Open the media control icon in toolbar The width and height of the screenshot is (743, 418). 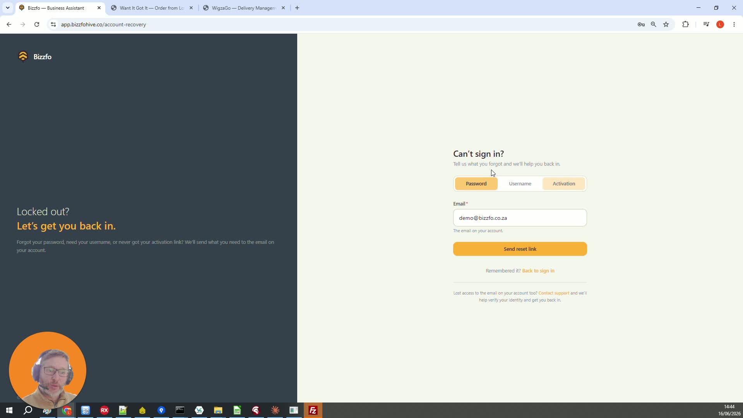coord(706,24)
